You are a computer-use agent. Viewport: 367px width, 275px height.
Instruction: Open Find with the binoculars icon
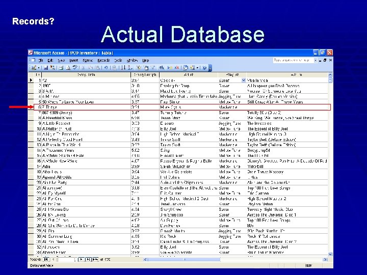[x=161, y=68]
